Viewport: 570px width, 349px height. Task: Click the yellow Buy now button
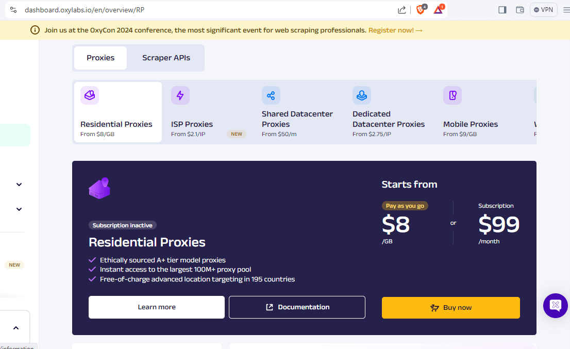(450, 308)
